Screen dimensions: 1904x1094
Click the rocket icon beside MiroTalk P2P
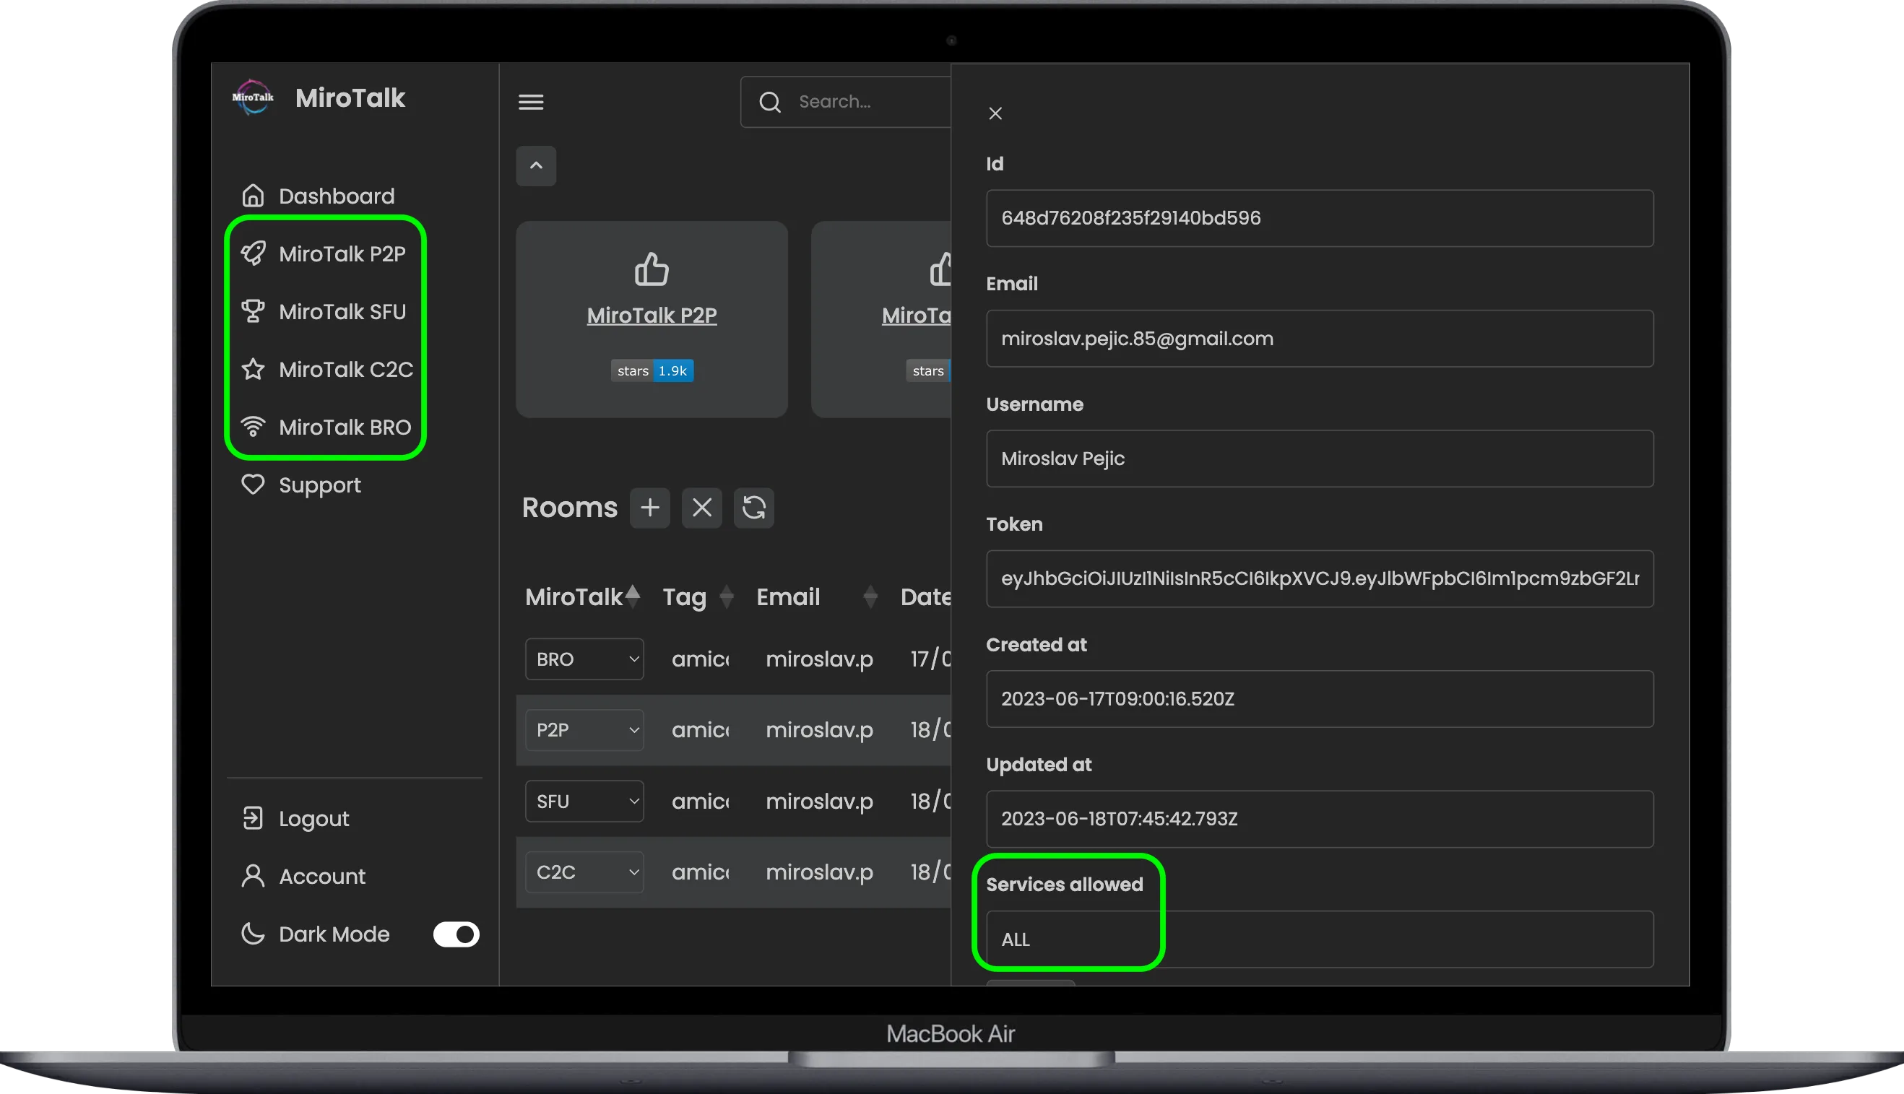[x=254, y=253]
